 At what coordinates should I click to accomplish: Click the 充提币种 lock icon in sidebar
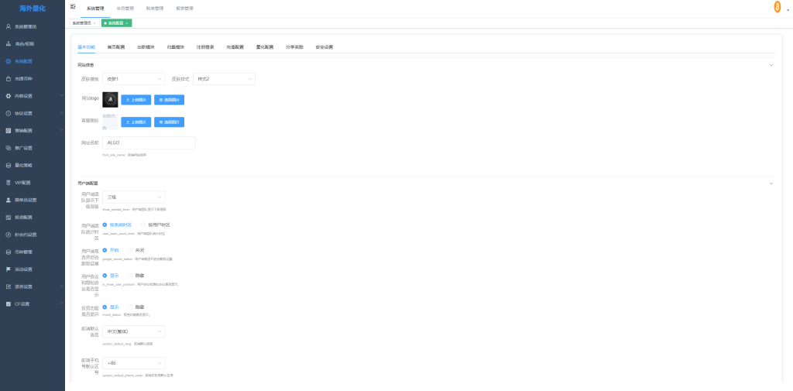point(8,79)
